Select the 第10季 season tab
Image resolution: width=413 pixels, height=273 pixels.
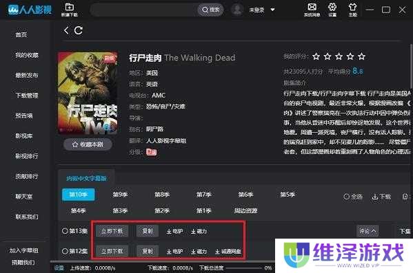tap(78, 195)
